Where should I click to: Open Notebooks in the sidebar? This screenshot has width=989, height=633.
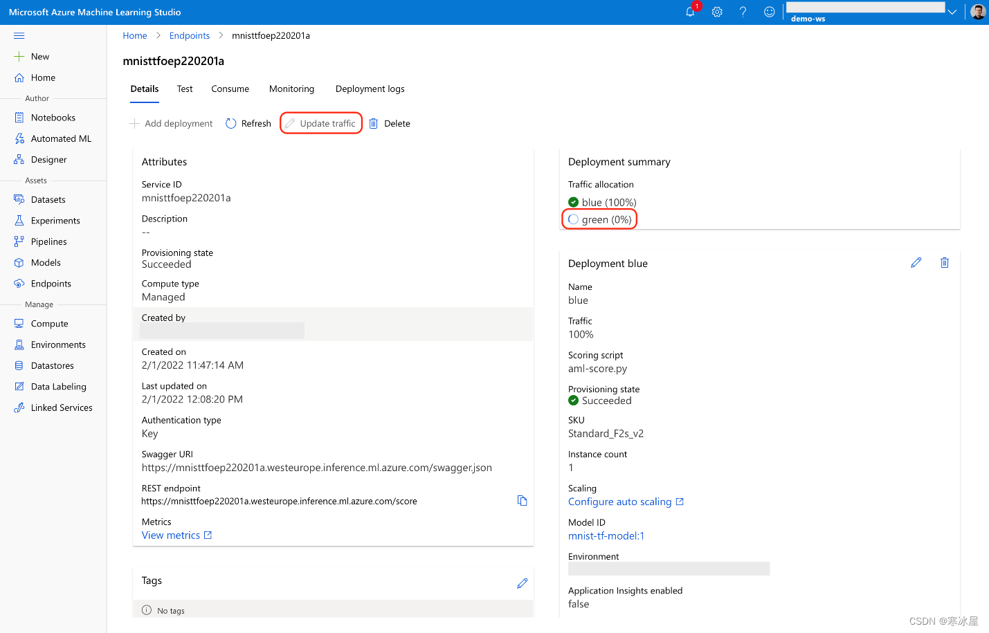point(53,118)
